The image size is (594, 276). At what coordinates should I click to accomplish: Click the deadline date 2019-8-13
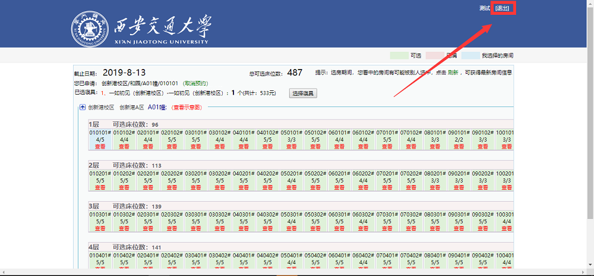pos(124,73)
